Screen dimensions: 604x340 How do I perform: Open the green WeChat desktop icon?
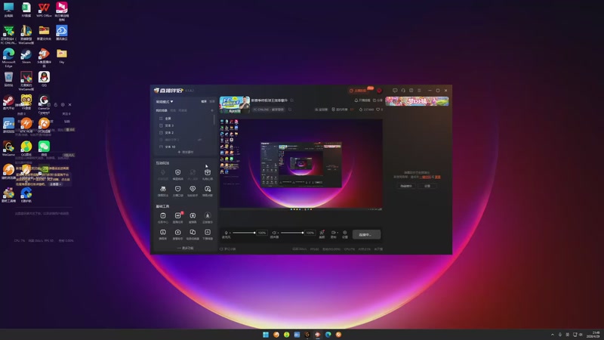click(x=44, y=148)
